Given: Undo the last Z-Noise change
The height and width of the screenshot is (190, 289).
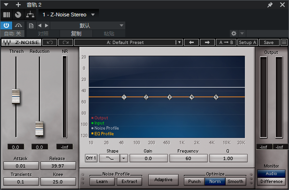Looking at the screenshot, I should tap(50, 43).
